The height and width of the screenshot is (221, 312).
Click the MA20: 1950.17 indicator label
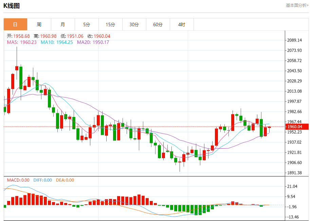point(93,42)
